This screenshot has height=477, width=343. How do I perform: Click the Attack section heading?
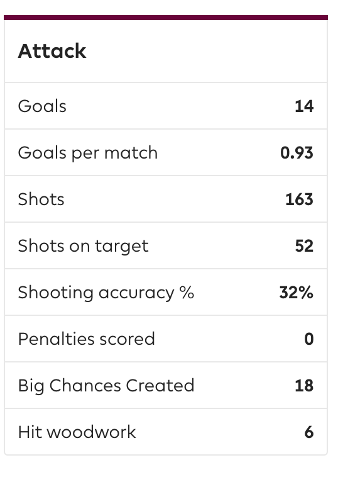pyautogui.click(x=52, y=51)
